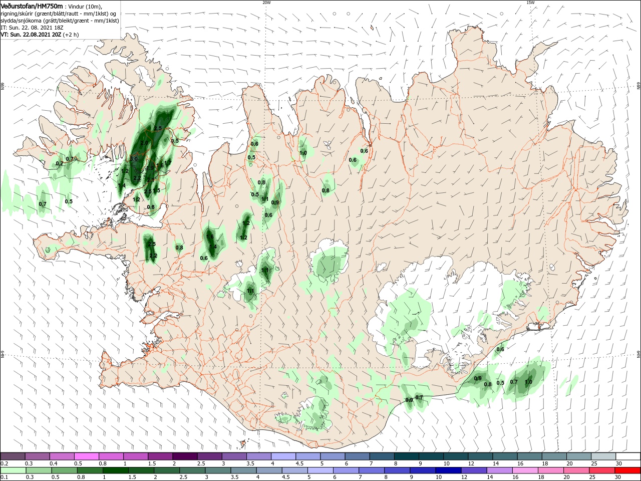Select rain legend swatch between 0.3 and 0.5
This screenshot has width=641, height=481.
(38, 470)
